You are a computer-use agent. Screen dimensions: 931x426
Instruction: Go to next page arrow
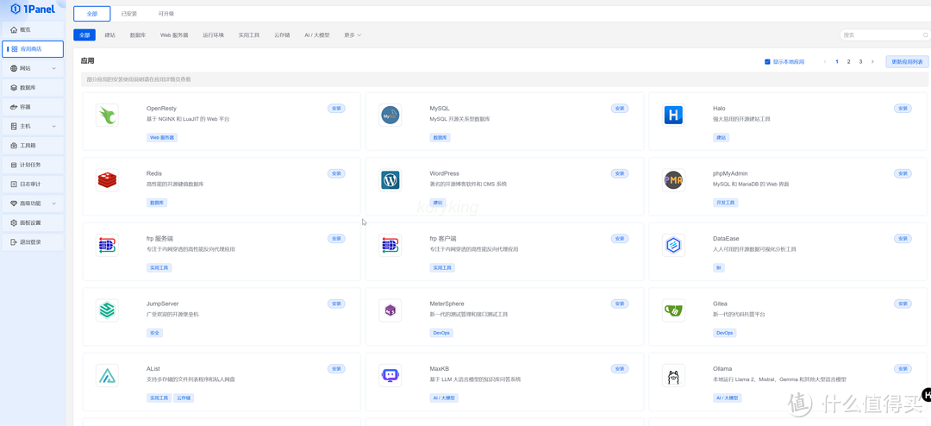click(x=872, y=62)
